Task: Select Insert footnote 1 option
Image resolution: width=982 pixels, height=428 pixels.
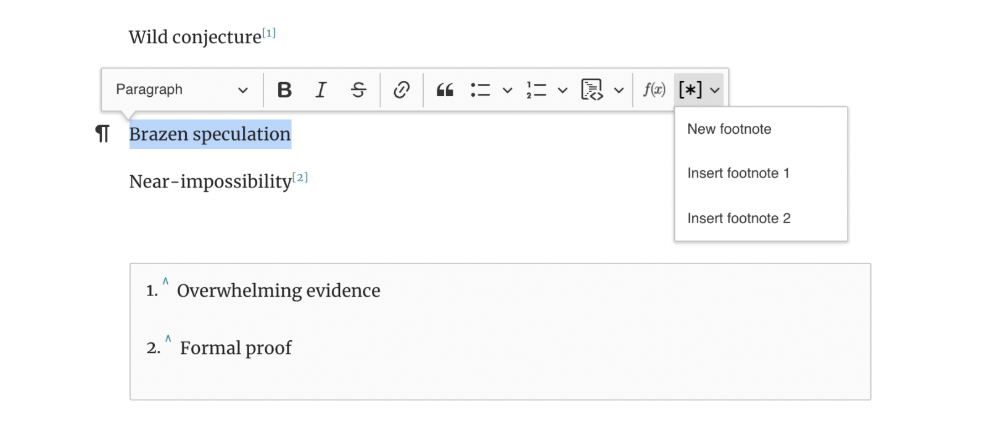Action: pos(738,173)
